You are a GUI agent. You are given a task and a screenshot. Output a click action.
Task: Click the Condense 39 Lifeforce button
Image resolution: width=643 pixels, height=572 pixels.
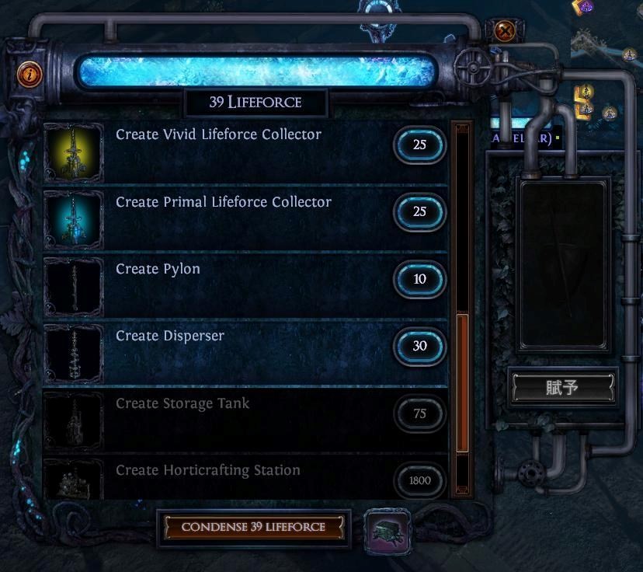[254, 527]
